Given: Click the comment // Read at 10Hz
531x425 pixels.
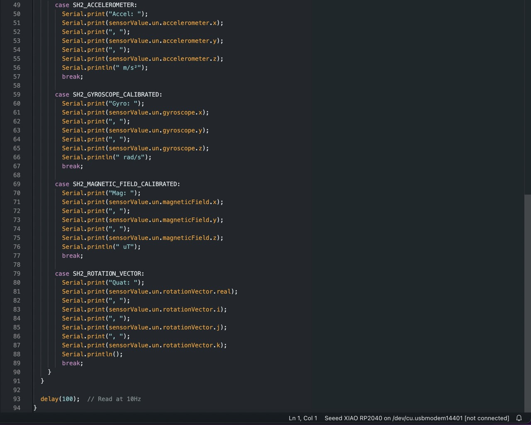Looking at the screenshot, I should click(114, 399).
